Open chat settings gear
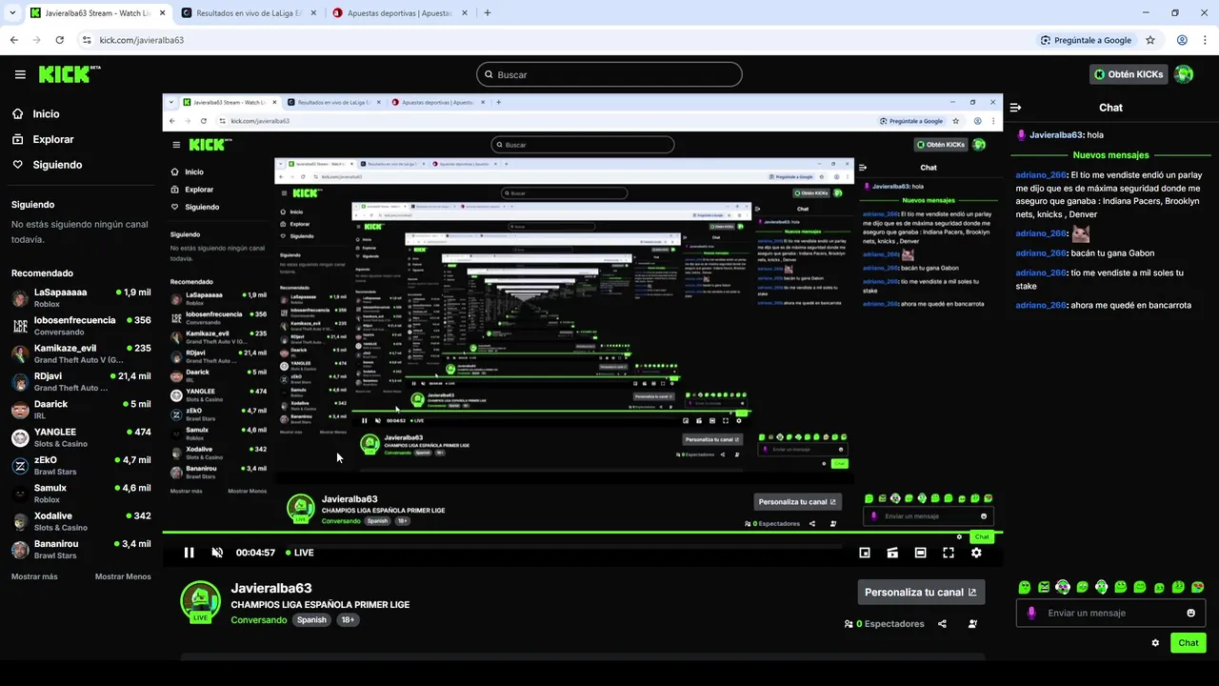Screen dimensions: 1219x686 coord(1155,643)
